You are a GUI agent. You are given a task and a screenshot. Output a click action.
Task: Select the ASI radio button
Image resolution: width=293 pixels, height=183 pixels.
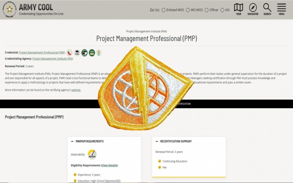click(x=222, y=10)
